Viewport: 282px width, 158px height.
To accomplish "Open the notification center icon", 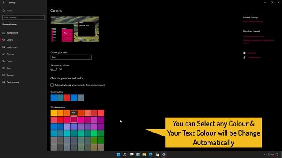I will (x=277, y=154).
